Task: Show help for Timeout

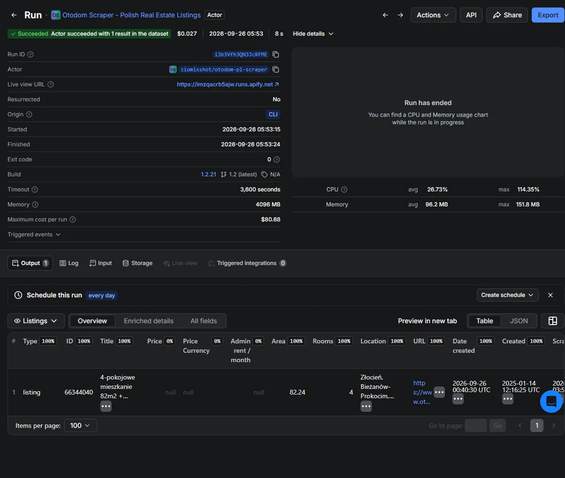Action: 35,190
